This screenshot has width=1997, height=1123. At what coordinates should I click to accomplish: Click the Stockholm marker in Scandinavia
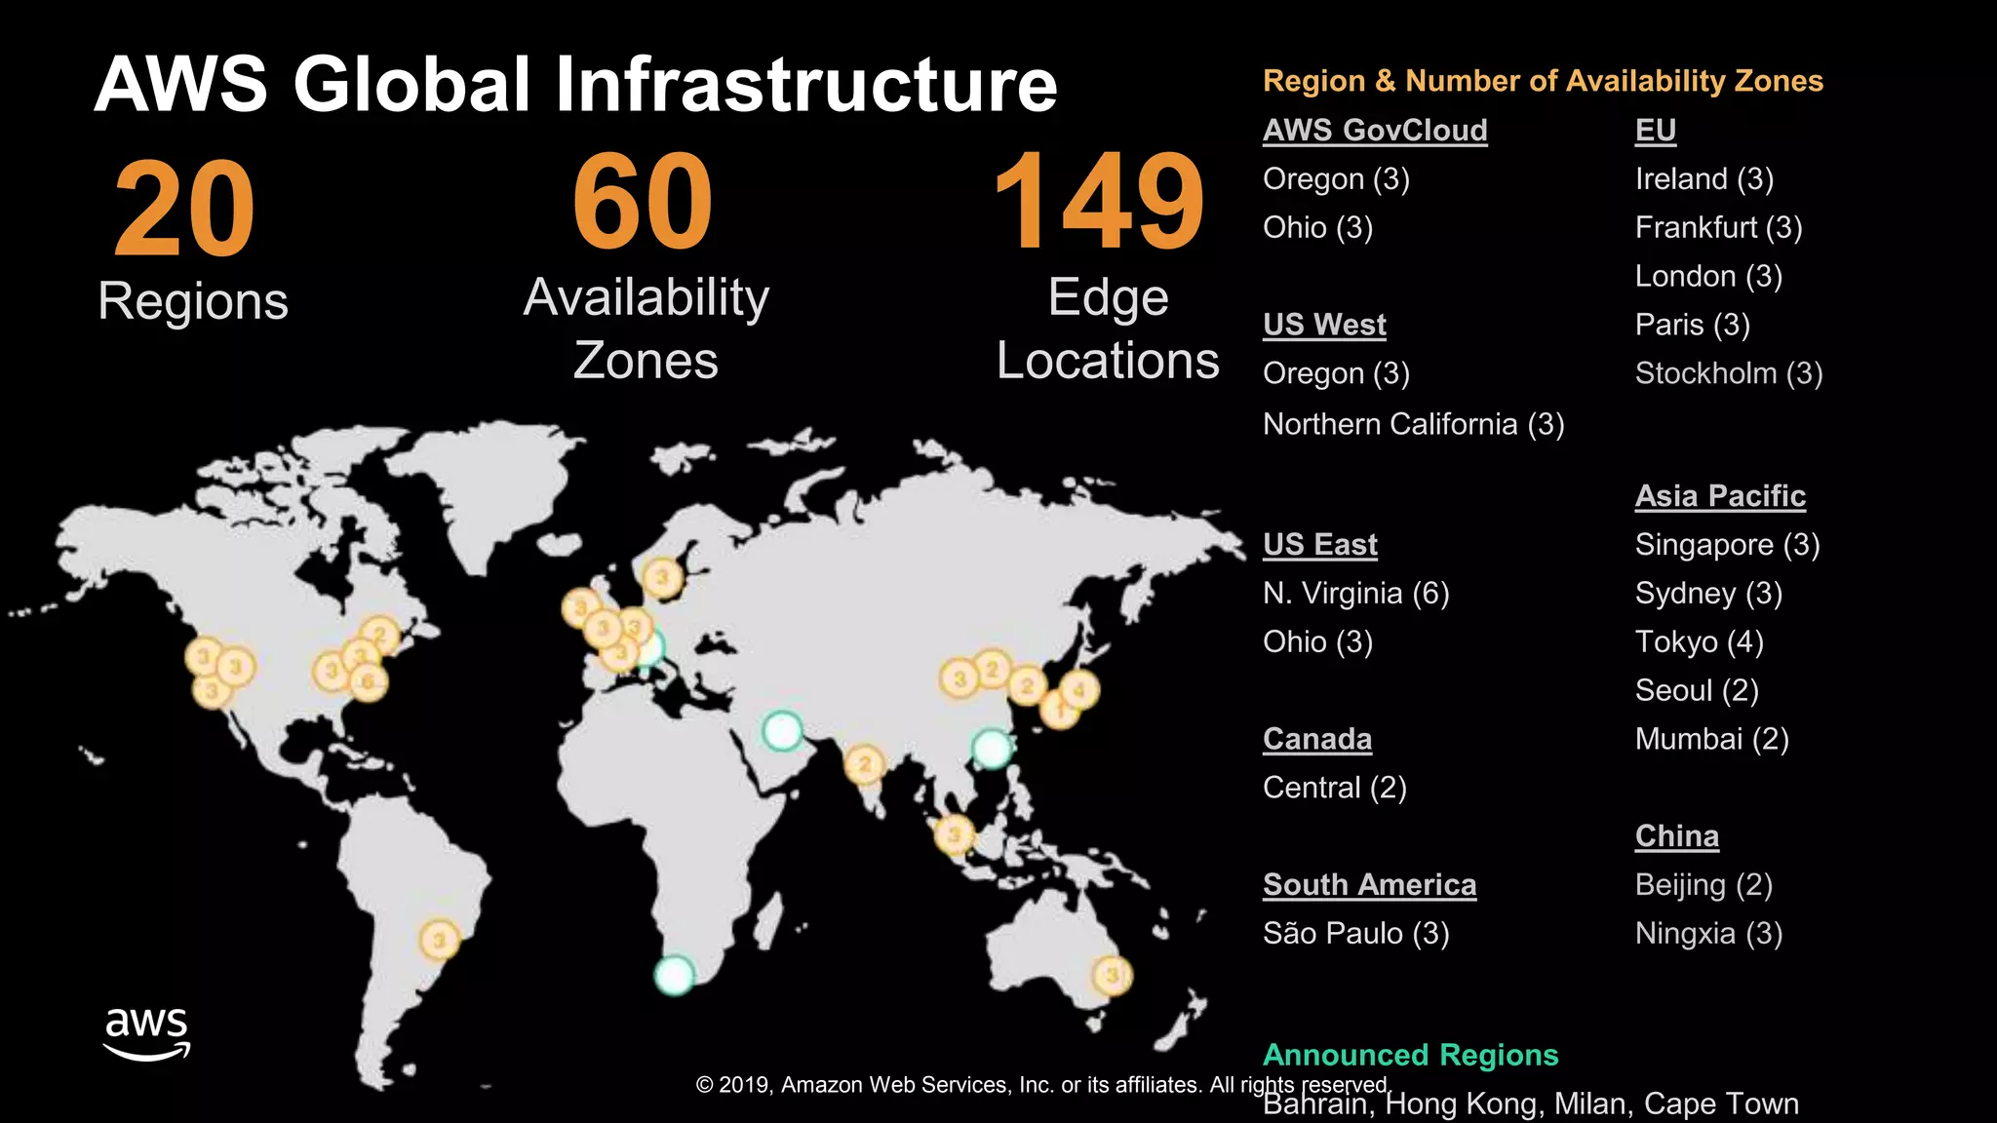pyautogui.click(x=662, y=578)
